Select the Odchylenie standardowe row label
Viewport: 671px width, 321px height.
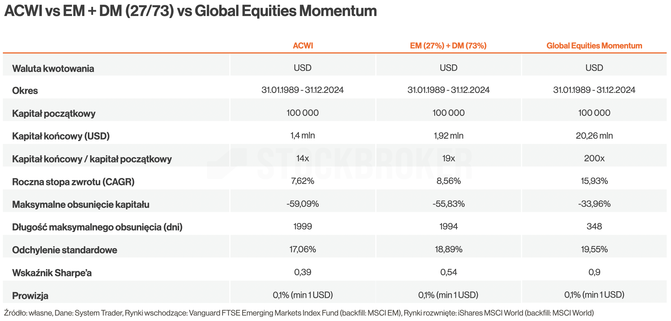point(64,250)
